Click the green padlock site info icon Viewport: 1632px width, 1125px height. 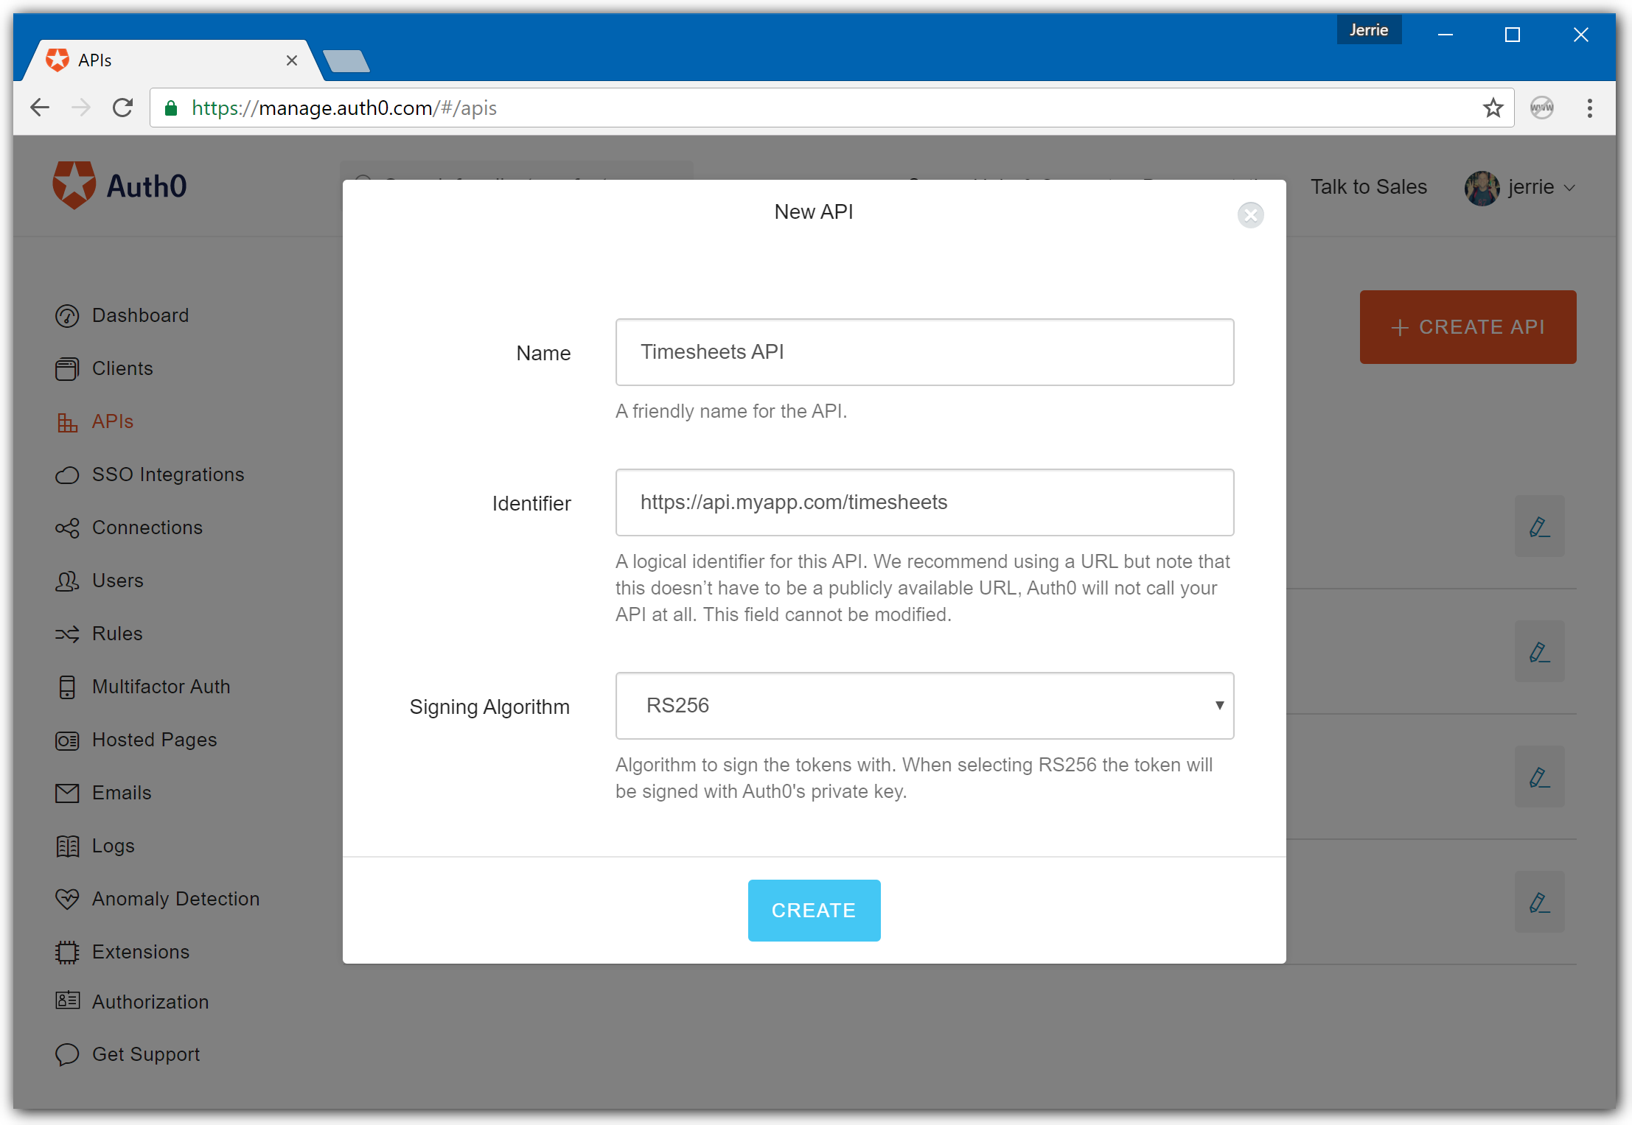point(171,108)
